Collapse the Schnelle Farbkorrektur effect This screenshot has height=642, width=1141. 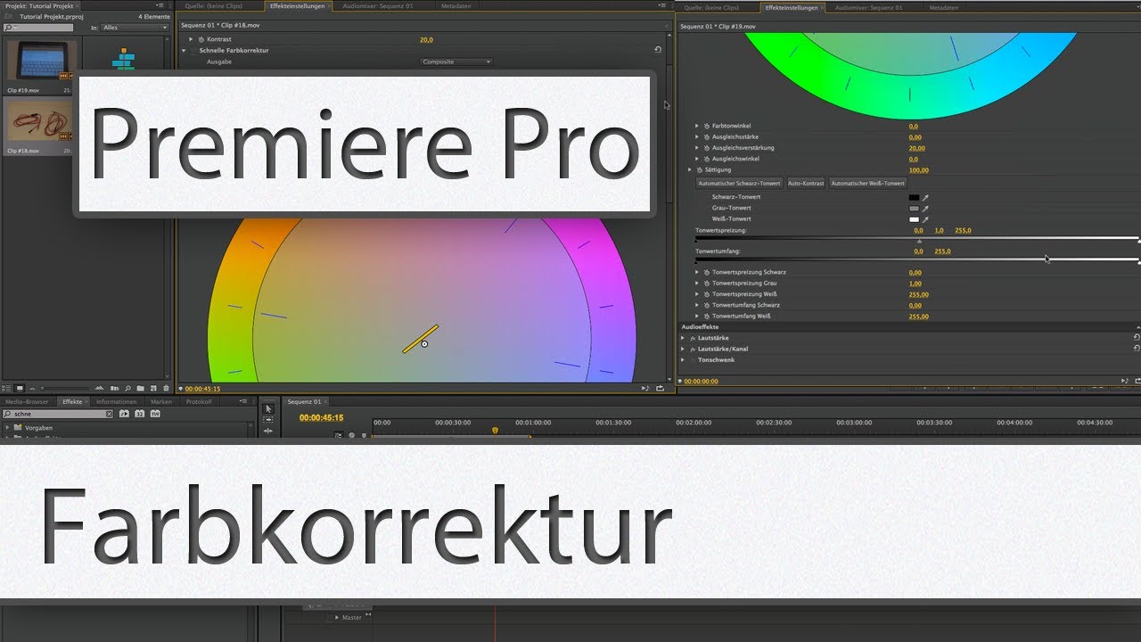tap(184, 51)
